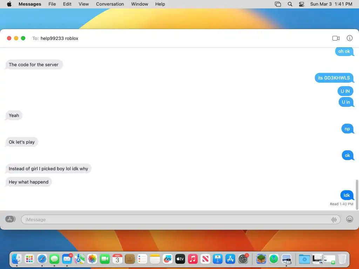Click the conversation scrollbar

point(357,194)
